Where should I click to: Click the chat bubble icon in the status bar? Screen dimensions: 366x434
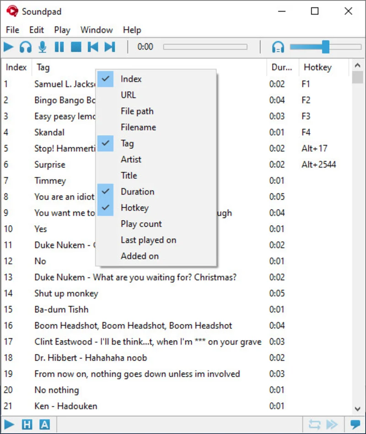(355, 424)
